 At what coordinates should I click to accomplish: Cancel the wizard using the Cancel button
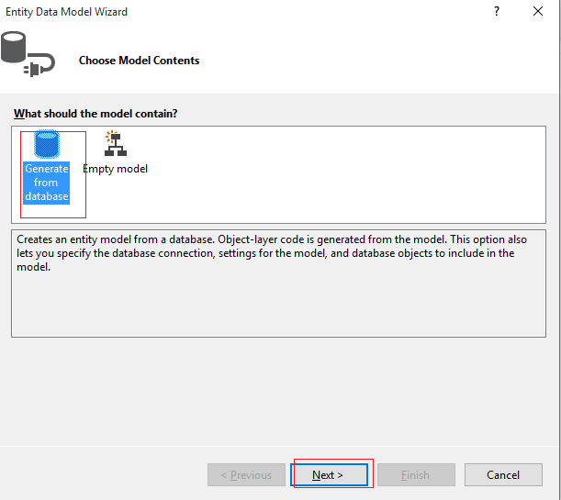pyautogui.click(x=503, y=475)
